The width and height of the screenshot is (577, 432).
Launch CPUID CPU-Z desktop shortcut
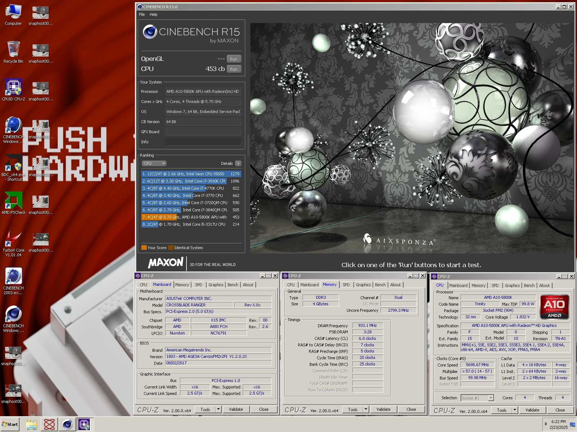click(x=13, y=90)
